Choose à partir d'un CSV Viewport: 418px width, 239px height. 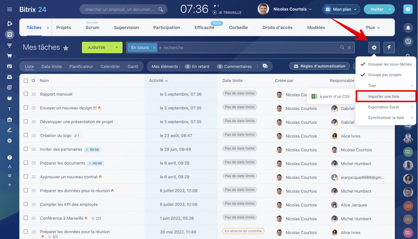[x=331, y=96]
